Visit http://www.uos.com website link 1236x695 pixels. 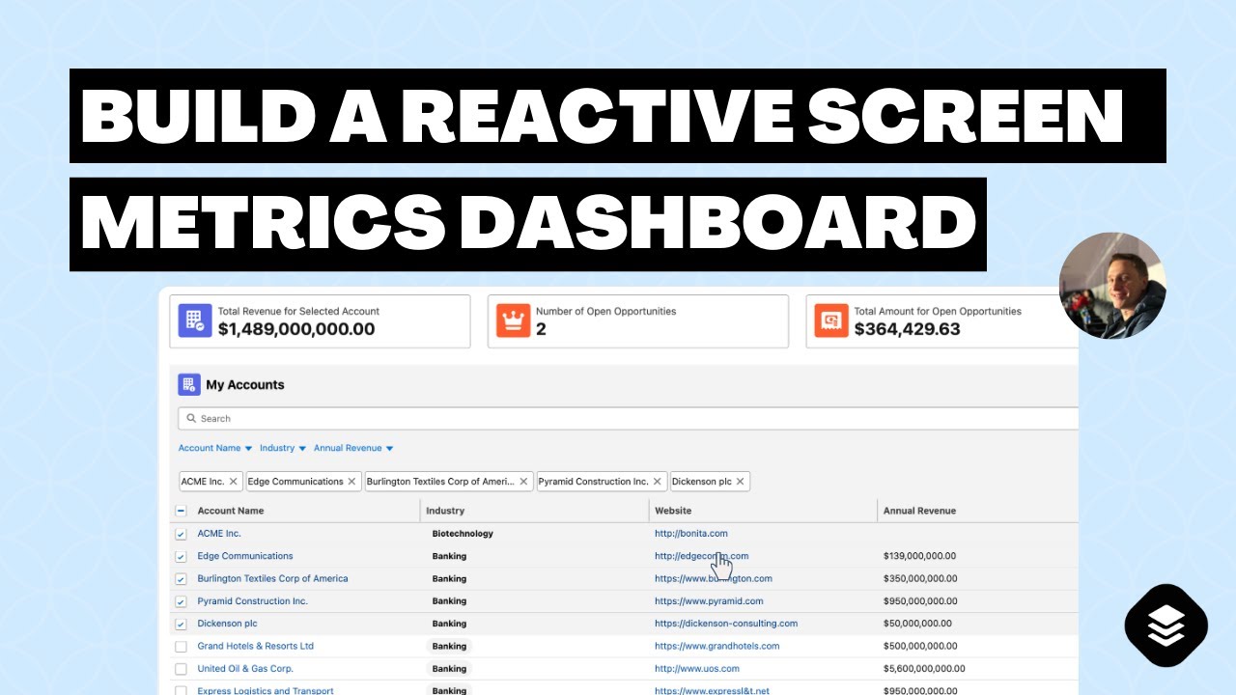coord(697,668)
